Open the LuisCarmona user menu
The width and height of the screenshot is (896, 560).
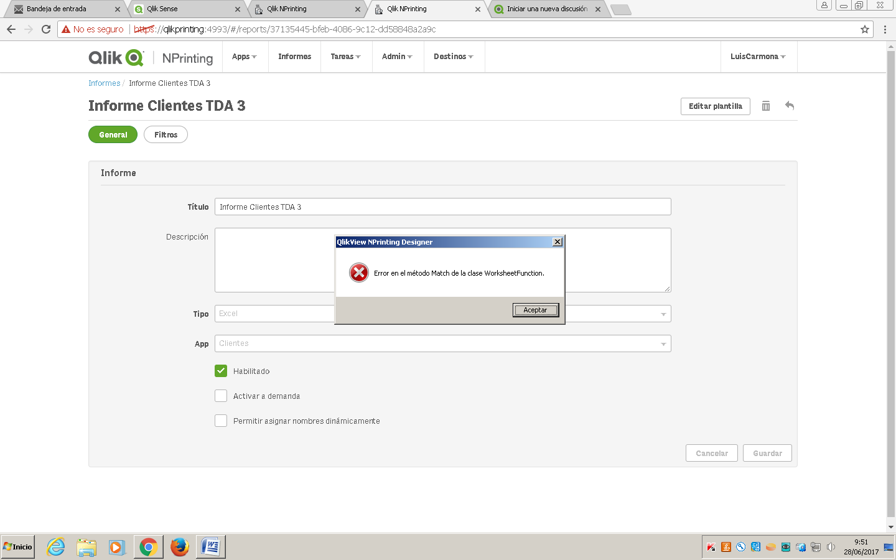(758, 57)
